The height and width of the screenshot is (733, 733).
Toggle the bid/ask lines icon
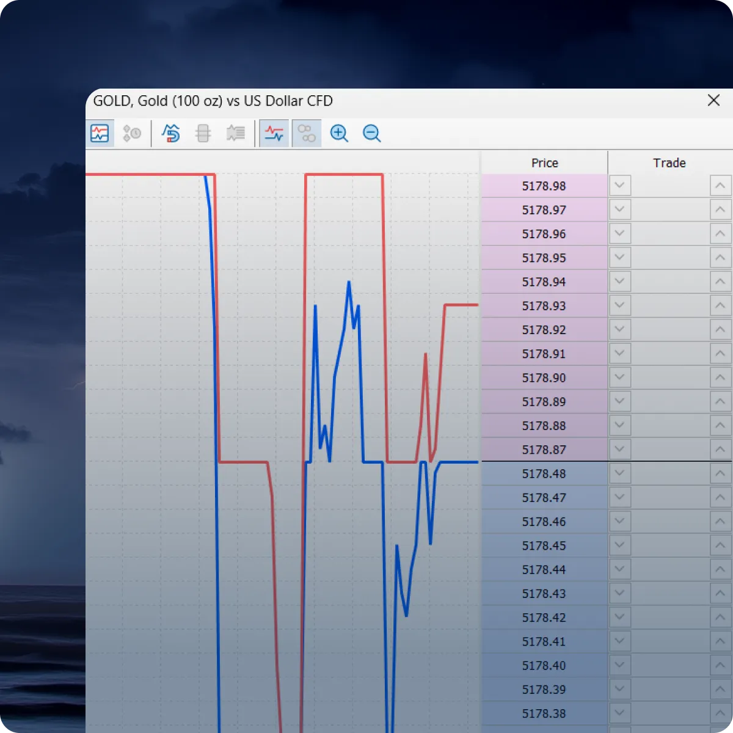click(x=274, y=133)
